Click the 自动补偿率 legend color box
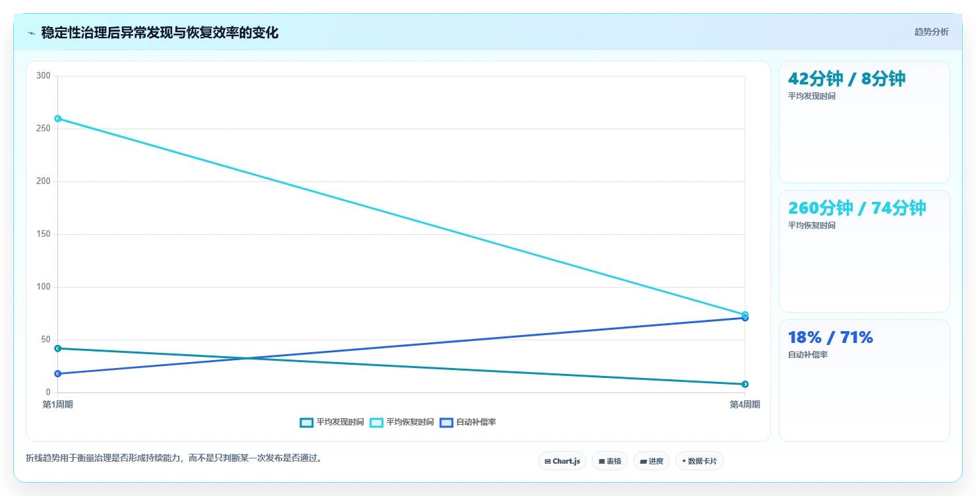 pos(446,422)
